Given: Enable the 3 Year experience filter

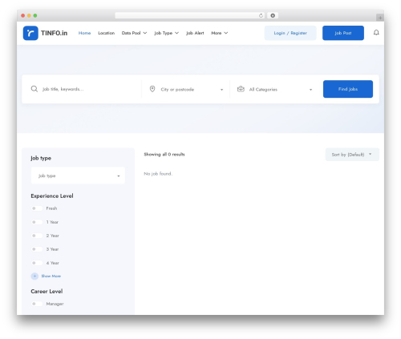Looking at the screenshot, I should coord(37,249).
